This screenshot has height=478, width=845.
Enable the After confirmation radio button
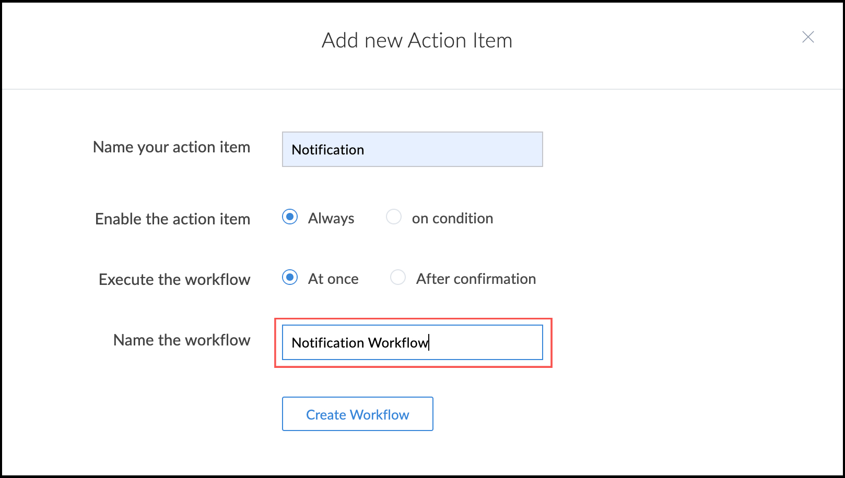pos(398,277)
